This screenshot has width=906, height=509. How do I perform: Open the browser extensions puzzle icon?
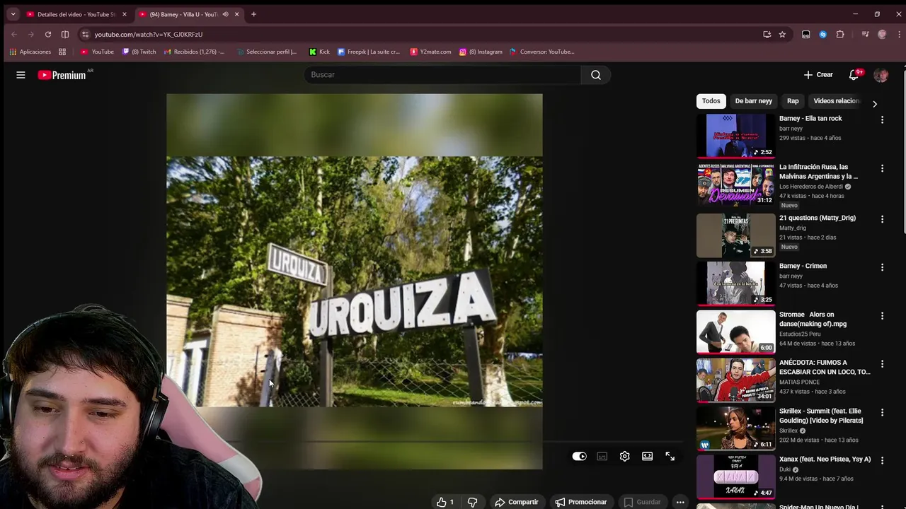(840, 34)
